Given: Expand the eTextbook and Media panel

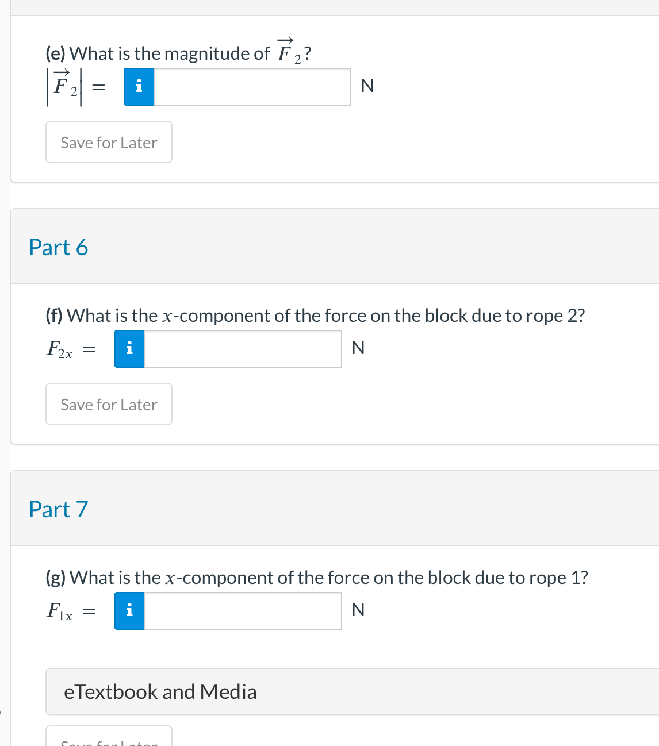Looking at the screenshot, I should click(x=160, y=691).
